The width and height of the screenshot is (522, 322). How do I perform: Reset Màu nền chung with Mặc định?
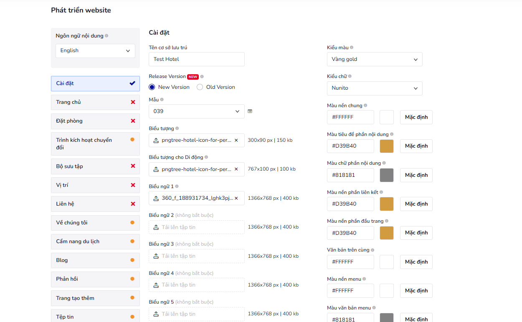click(416, 117)
